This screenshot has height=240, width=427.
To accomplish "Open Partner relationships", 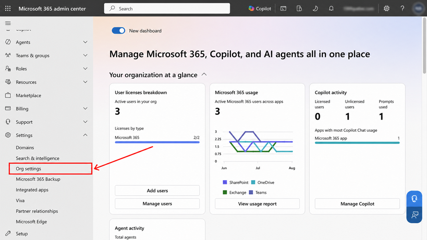I will 37,211.
